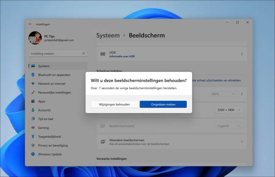Screen dimensions: 275x177
Task: Minimize the Instellingen window
Action: coord(227,22)
